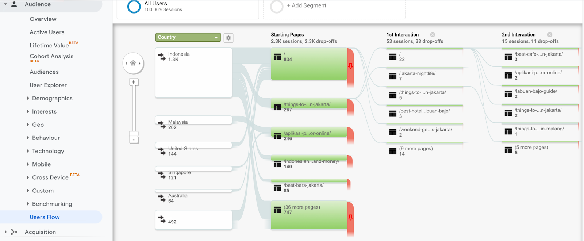Open the Country dimension dropdown
Viewport: 584px width, 241px height.
188,37
